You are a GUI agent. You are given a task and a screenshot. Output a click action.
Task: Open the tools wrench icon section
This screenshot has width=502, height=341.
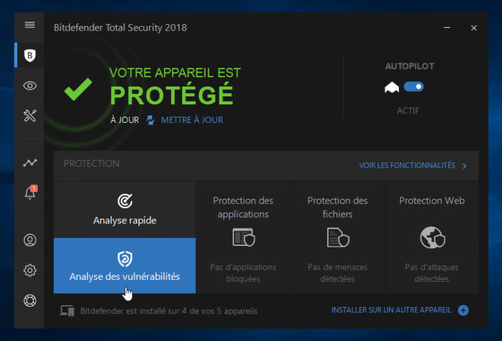click(30, 116)
